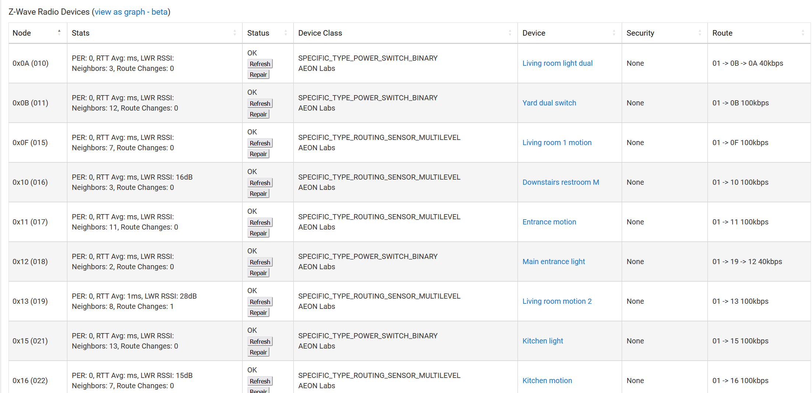Sort table by Route column arrow
Viewport: 812px width, 393px height.
[x=803, y=33]
